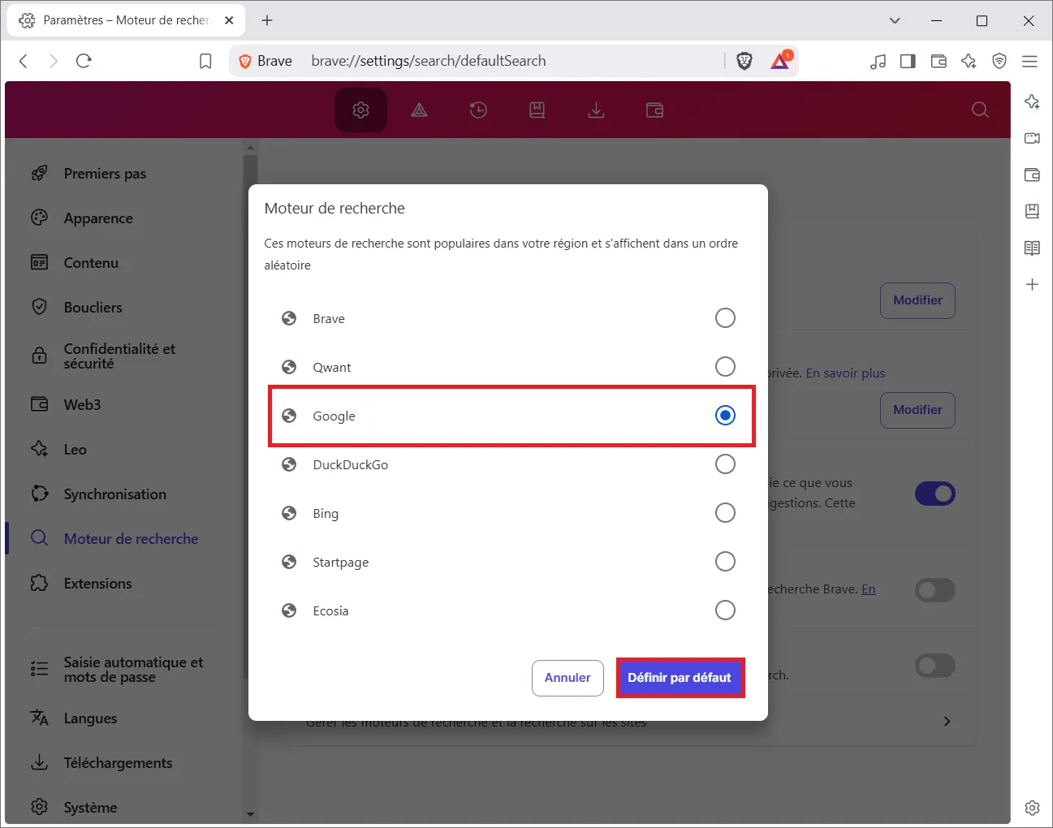Open downloads arrow toolbar icon
The height and width of the screenshot is (828, 1053).
click(596, 110)
